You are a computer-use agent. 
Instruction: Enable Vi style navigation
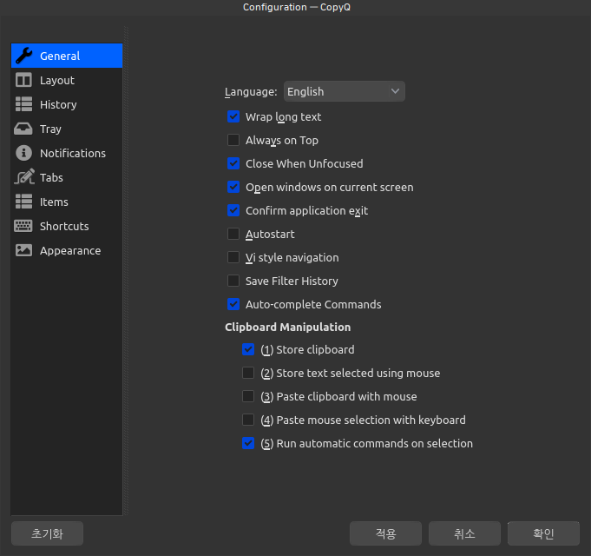pos(233,257)
